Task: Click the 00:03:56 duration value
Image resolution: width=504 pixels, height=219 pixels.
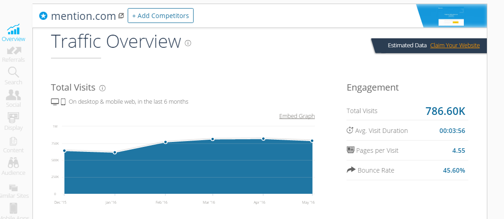Action: 452,131
